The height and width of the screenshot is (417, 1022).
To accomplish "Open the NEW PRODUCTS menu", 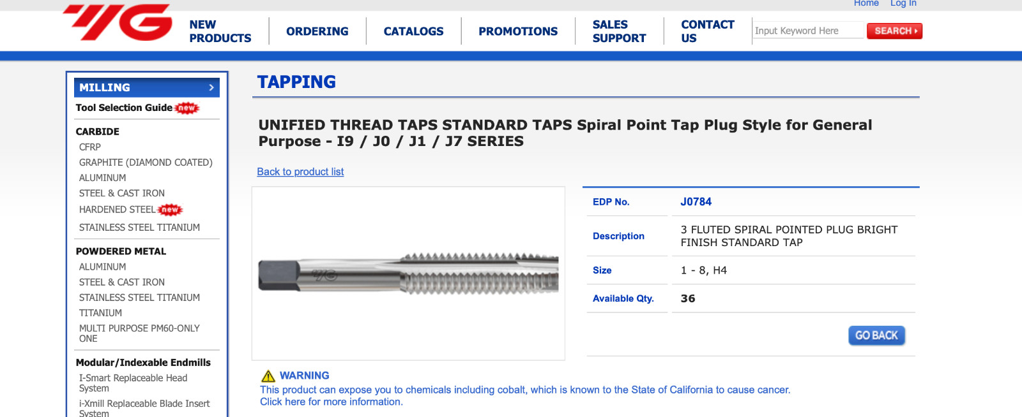I will tap(220, 31).
